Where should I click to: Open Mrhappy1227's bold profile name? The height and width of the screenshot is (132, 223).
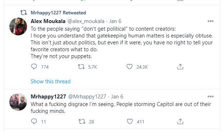[x=48, y=97]
